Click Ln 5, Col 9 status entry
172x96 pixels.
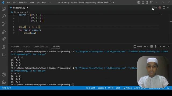click(x=91, y=88)
